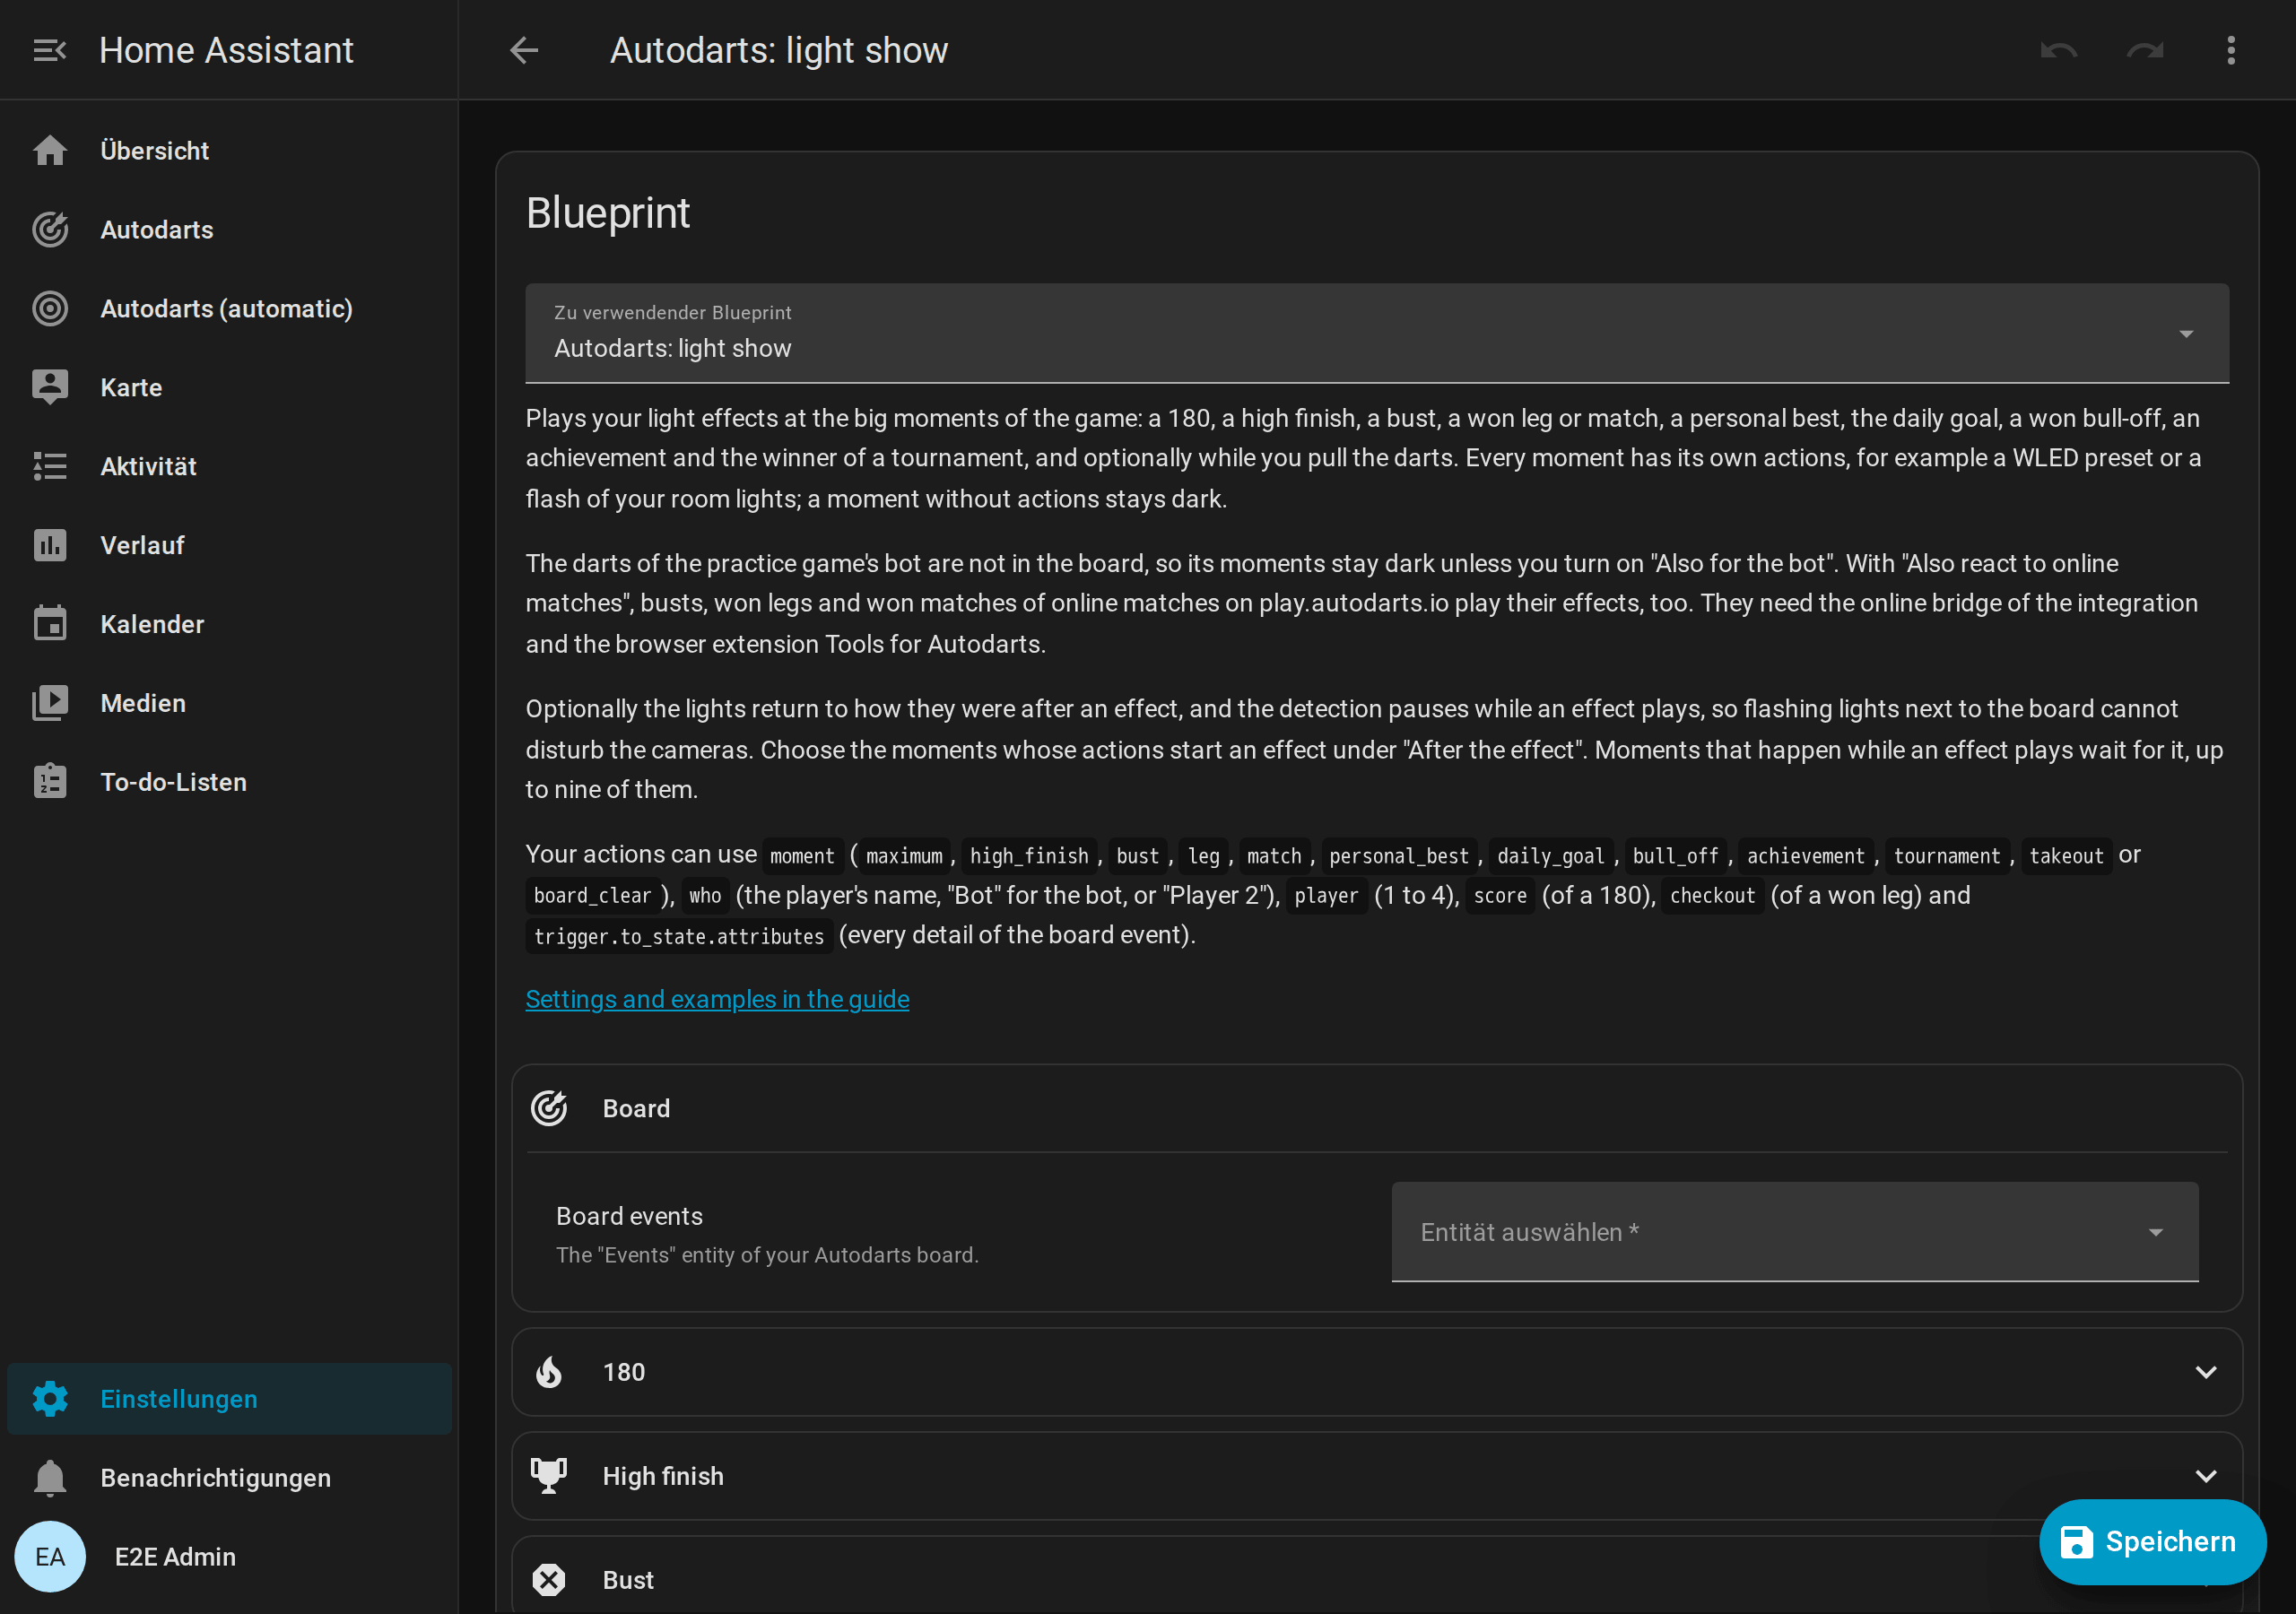Go back using the arrow icon
The height and width of the screenshot is (1614, 2296).
point(524,50)
